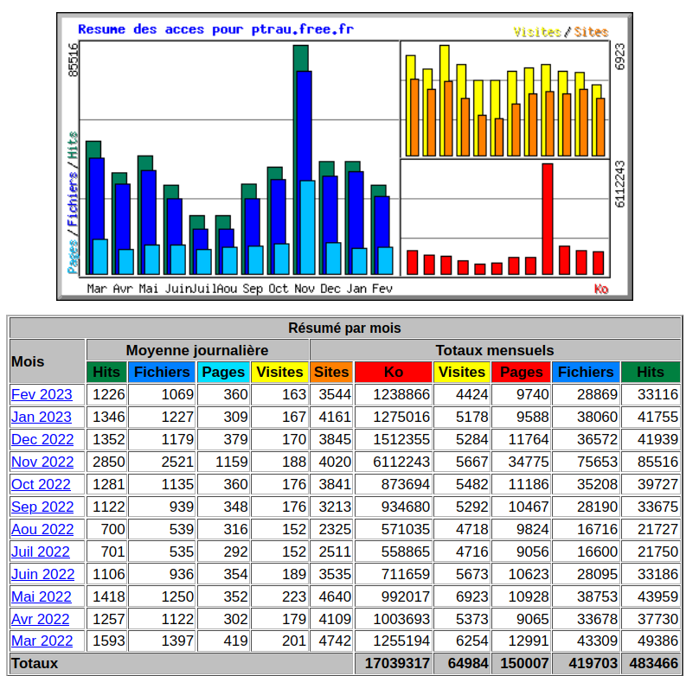This screenshot has height=676, width=699.
Task: Click the yellow Visites header under Totaux mensuels
Action: point(462,372)
